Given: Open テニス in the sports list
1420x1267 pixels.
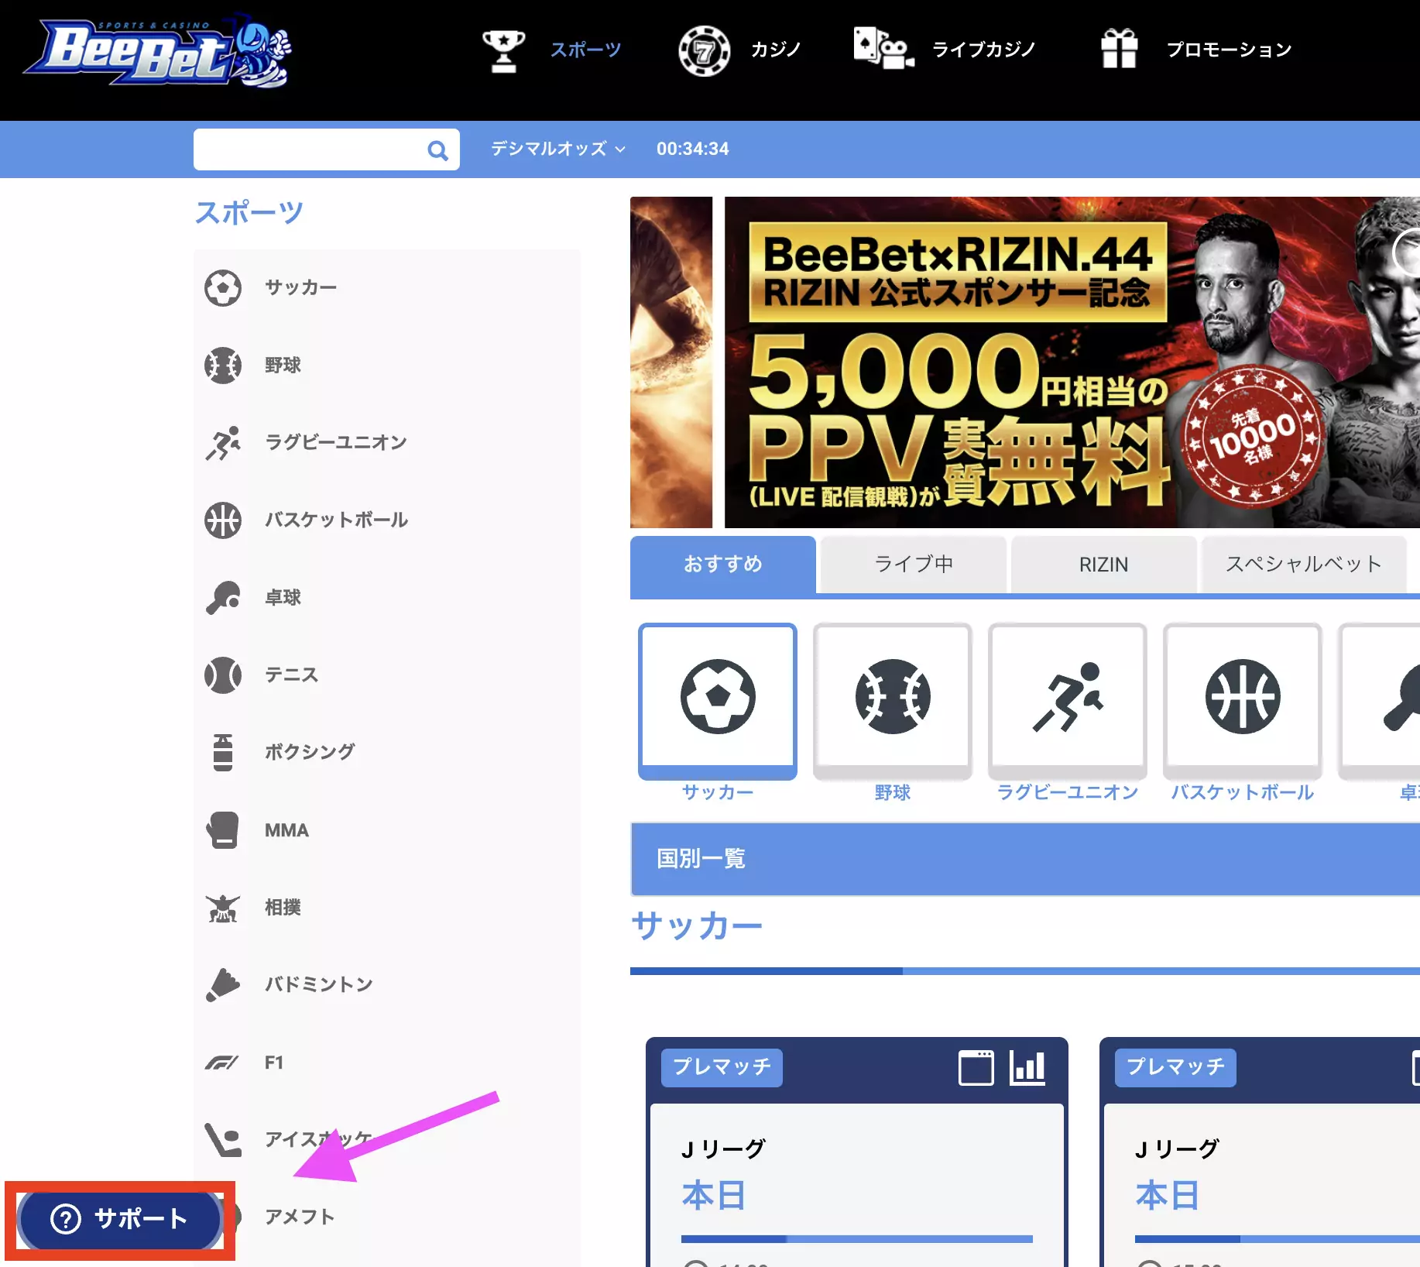Looking at the screenshot, I should tap(291, 675).
